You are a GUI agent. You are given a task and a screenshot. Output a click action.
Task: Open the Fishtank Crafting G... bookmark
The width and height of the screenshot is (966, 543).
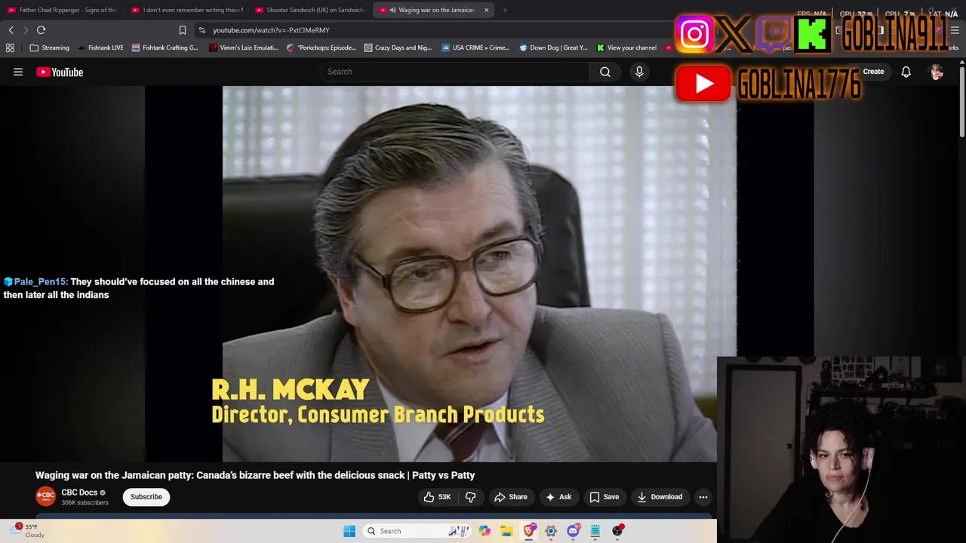click(x=165, y=48)
